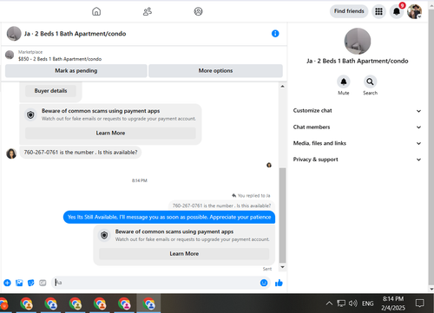Click the conversation avatar in the chat header
Viewport: 434px width, 313px height.
click(14, 34)
